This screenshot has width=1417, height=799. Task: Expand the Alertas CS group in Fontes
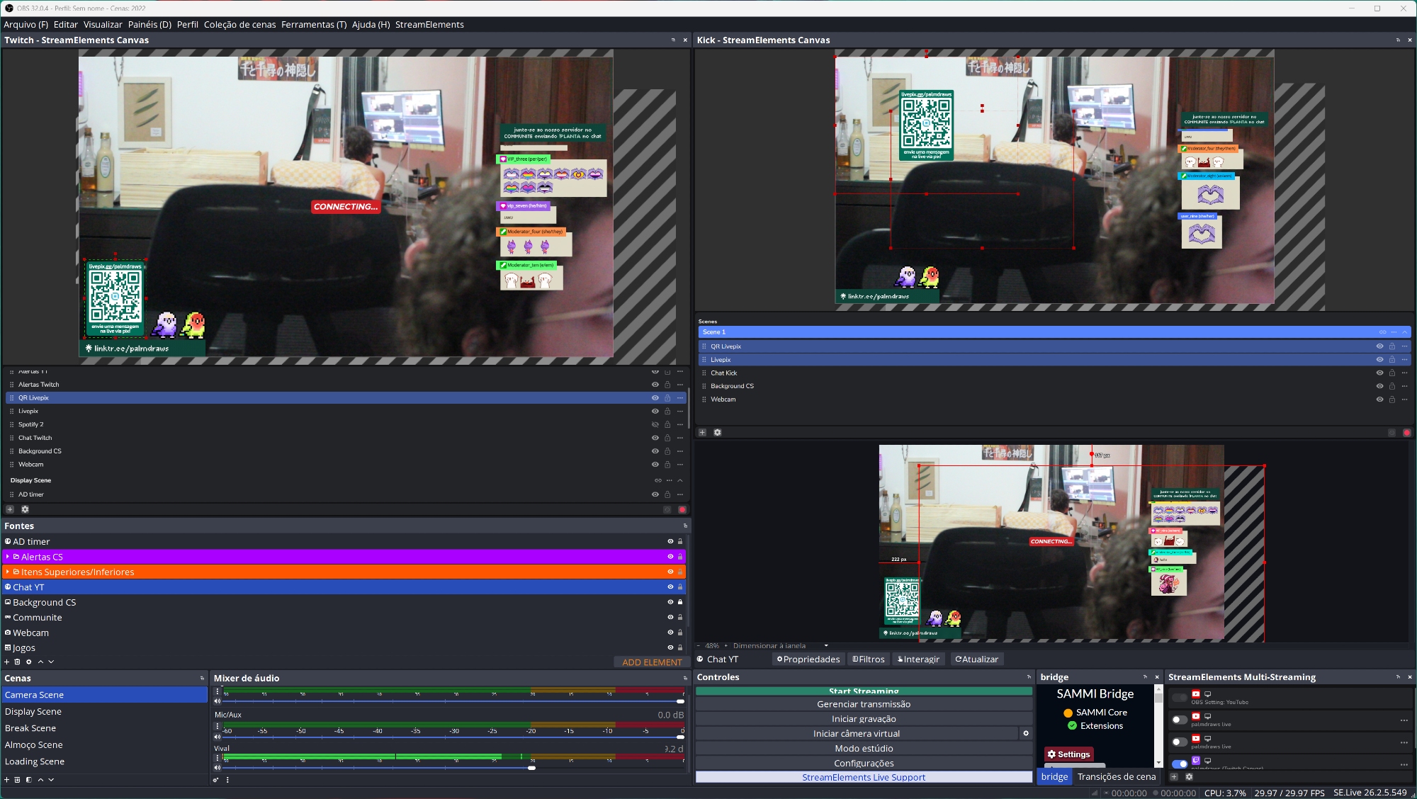point(7,557)
